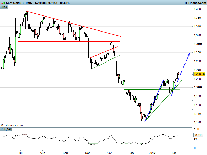Click the 1,360 price axis label
Screen dimensions: 207x155
197,18
